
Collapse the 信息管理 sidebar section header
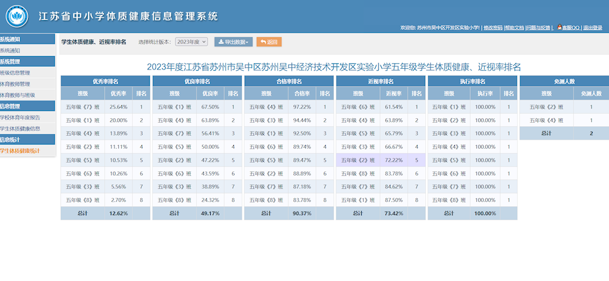tap(27, 106)
